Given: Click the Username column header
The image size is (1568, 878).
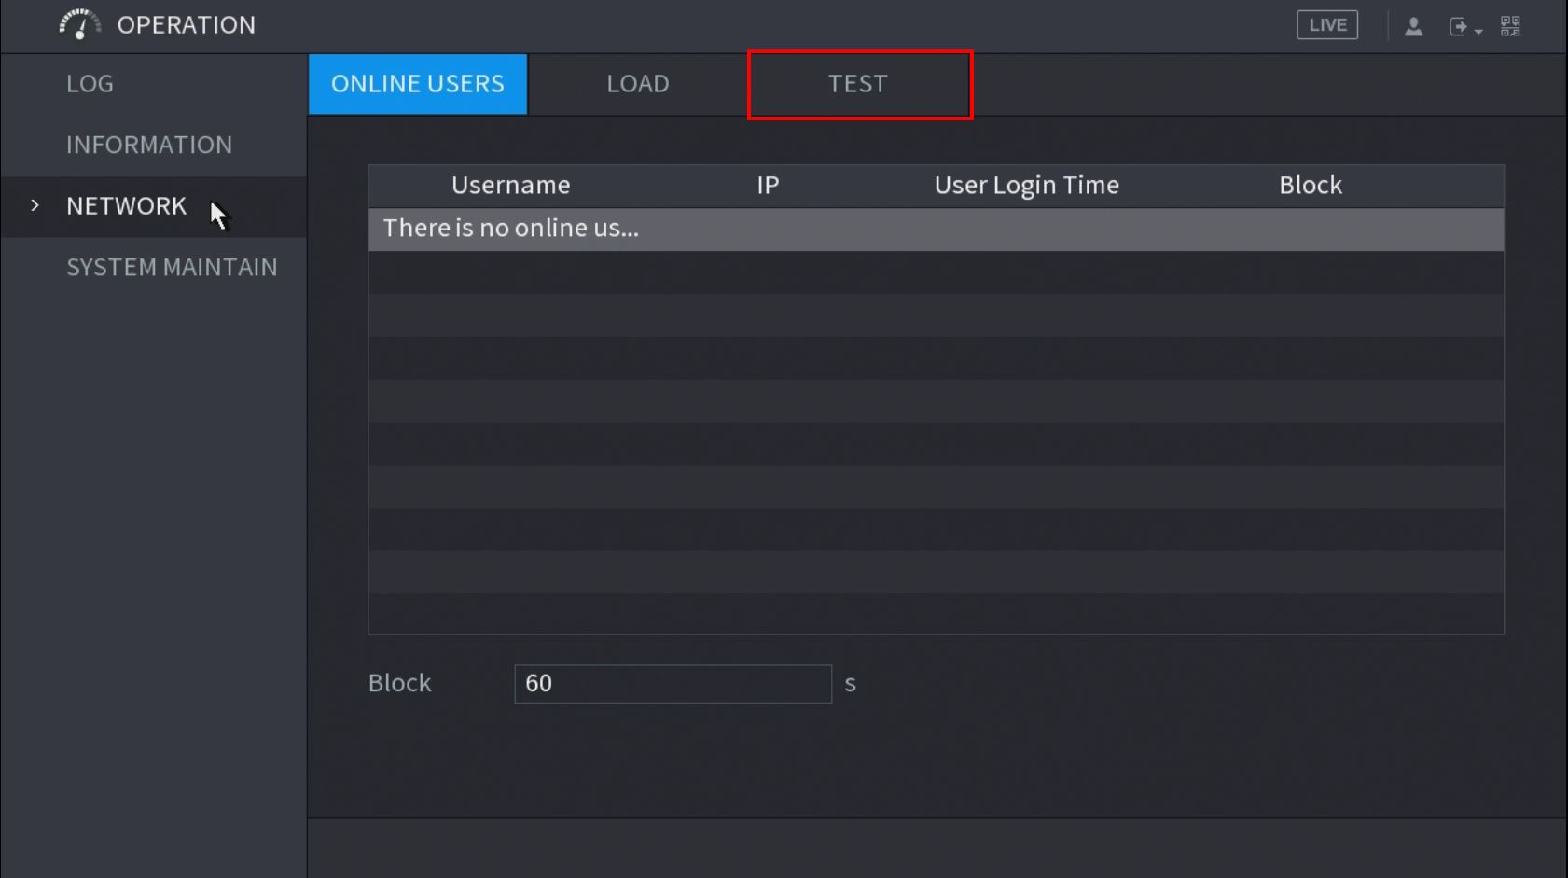Looking at the screenshot, I should 510,186.
